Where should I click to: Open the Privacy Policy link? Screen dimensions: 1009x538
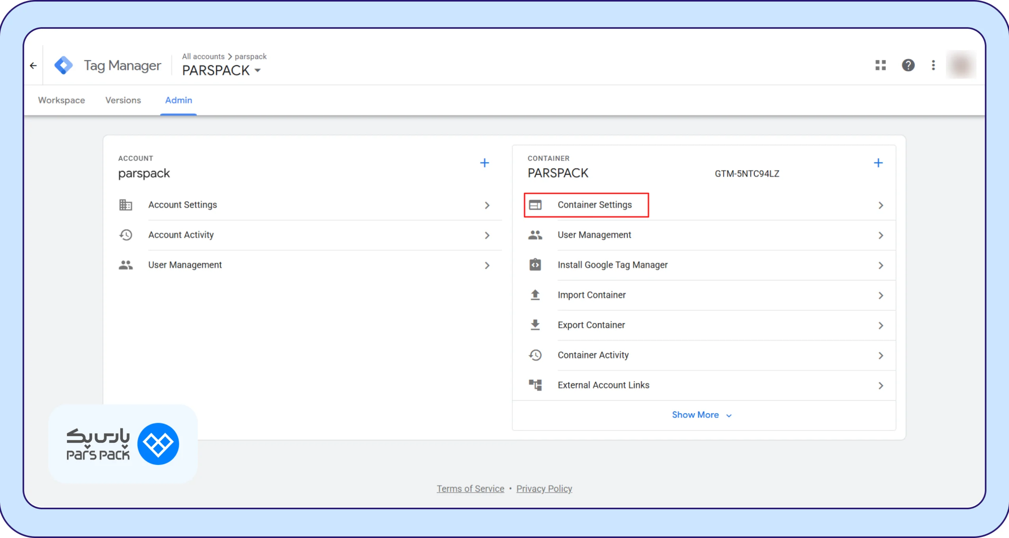[x=544, y=489]
